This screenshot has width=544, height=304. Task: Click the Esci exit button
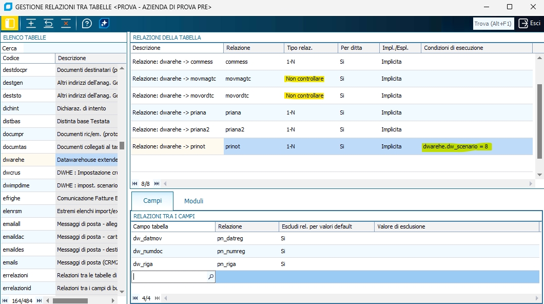pos(530,23)
